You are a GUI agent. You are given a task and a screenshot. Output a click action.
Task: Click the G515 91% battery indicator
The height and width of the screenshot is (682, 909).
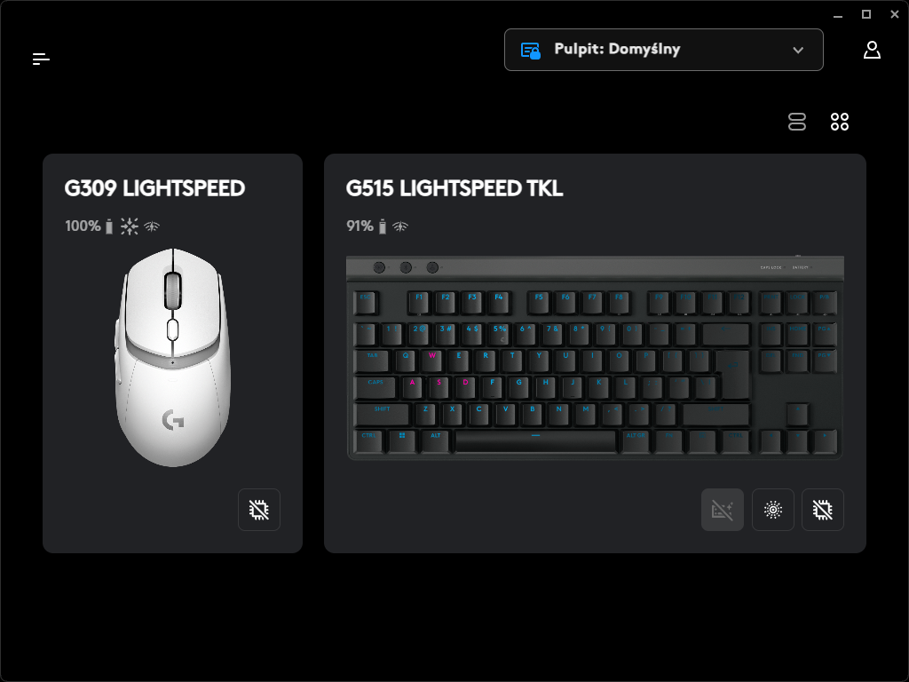(367, 226)
